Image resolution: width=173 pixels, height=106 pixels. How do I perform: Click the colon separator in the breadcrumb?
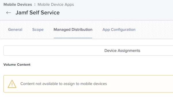[35, 5]
